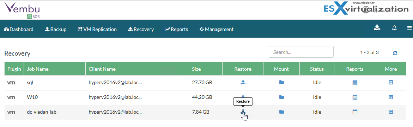Open the Management menu
The image size is (413, 127).
(217, 29)
